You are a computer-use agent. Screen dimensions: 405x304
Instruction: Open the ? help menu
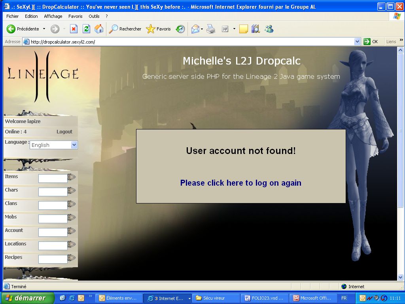tap(107, 16)
